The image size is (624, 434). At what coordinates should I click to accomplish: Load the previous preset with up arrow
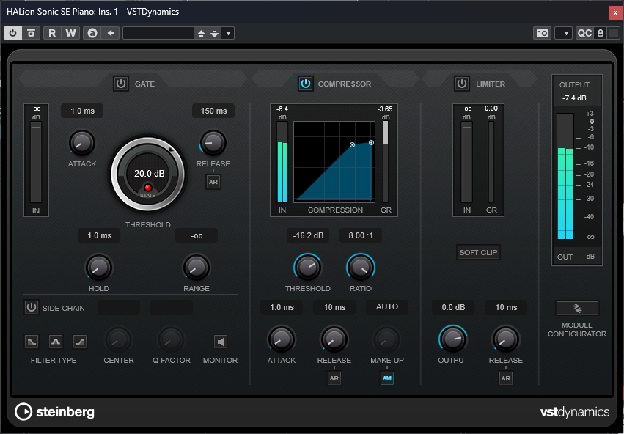pyautogui.click(x=201, y=34)
